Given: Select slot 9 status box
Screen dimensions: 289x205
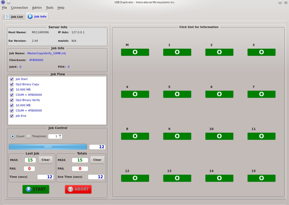Looking at the screenshot, I should 177,136.
